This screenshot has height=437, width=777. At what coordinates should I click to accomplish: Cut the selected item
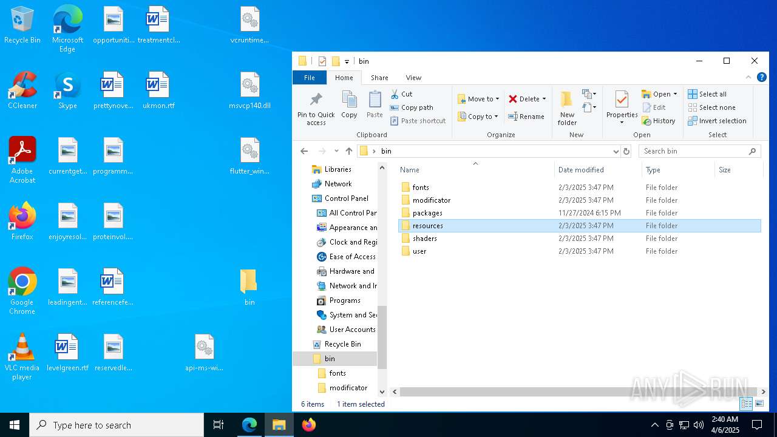coord(401,94)
